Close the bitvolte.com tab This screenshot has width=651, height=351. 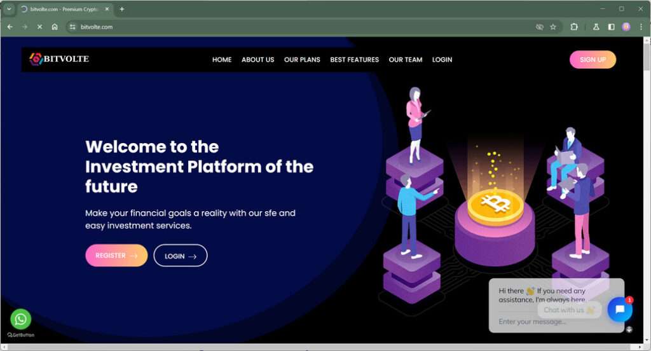coord(107,9)
